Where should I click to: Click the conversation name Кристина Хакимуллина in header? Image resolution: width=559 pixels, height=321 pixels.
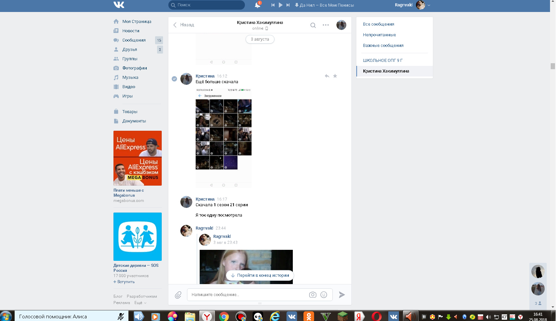point(260,22)
